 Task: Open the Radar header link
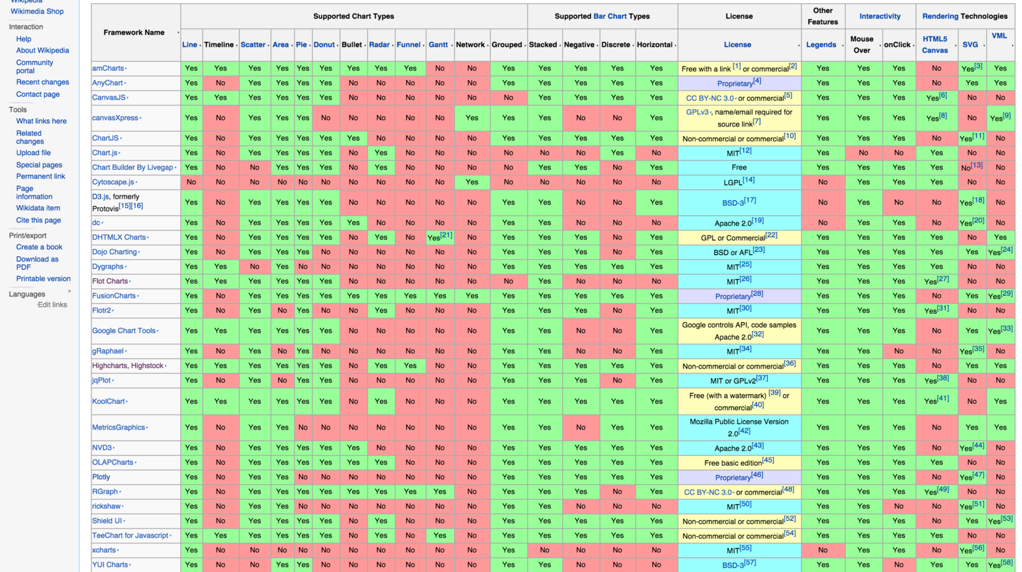379,45
